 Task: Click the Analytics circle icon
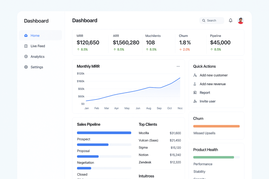click(26, 57)
